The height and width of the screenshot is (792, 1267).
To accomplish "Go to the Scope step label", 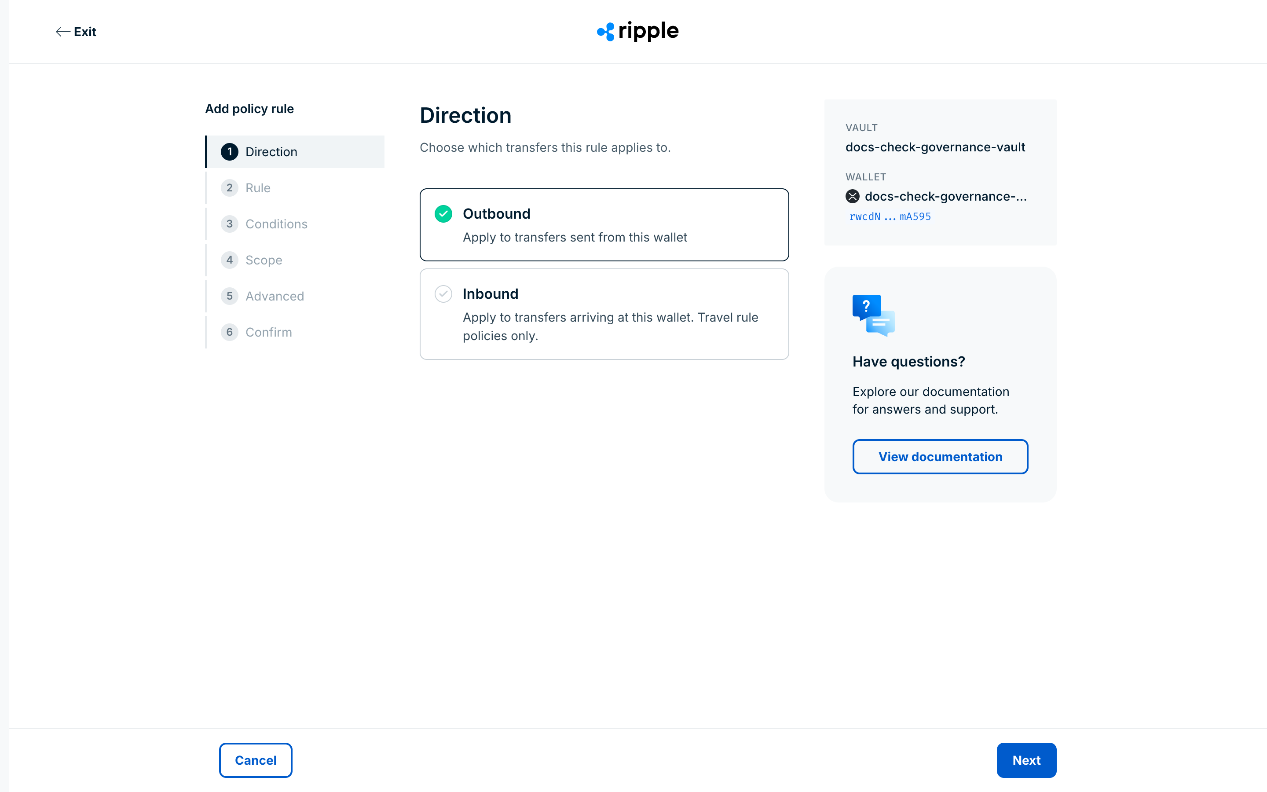I will [264, 260].
